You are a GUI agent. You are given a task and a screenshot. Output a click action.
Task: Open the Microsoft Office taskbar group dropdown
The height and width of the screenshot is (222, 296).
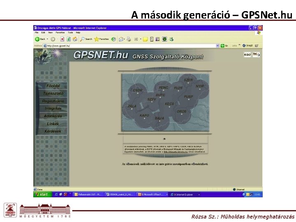coord(167,194)
